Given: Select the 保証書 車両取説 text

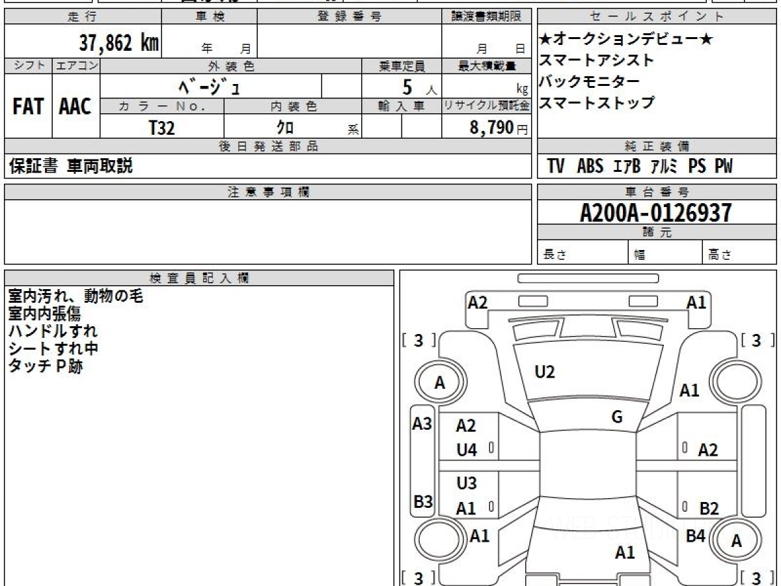Looking at the screenshot, I should [70, 166].
